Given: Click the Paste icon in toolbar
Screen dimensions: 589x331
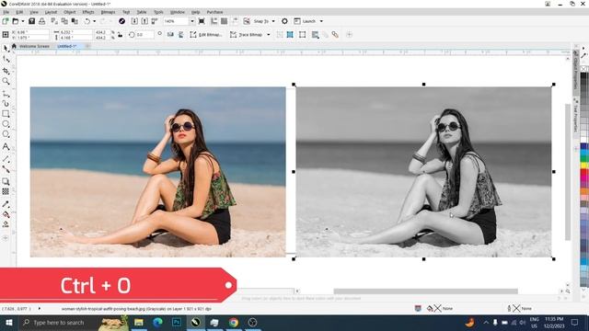Looking at the screenshot, I should [75, 21].
